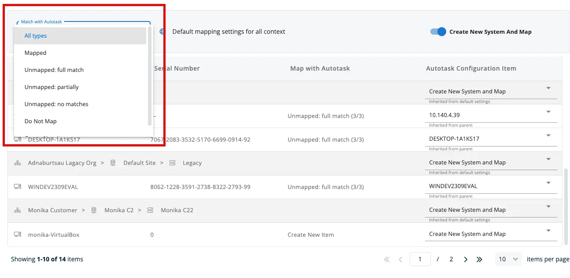Click the globe icon beside Default mapping settings

[x=162, y=32]
